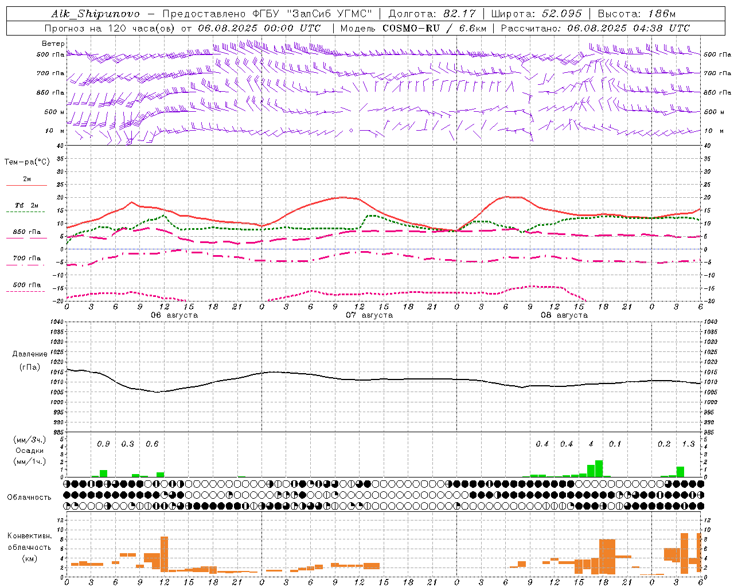This screenshot has height=587, width=734.
Task: Click the 500 гПа temperature legend entry
Action: (26, 285)
